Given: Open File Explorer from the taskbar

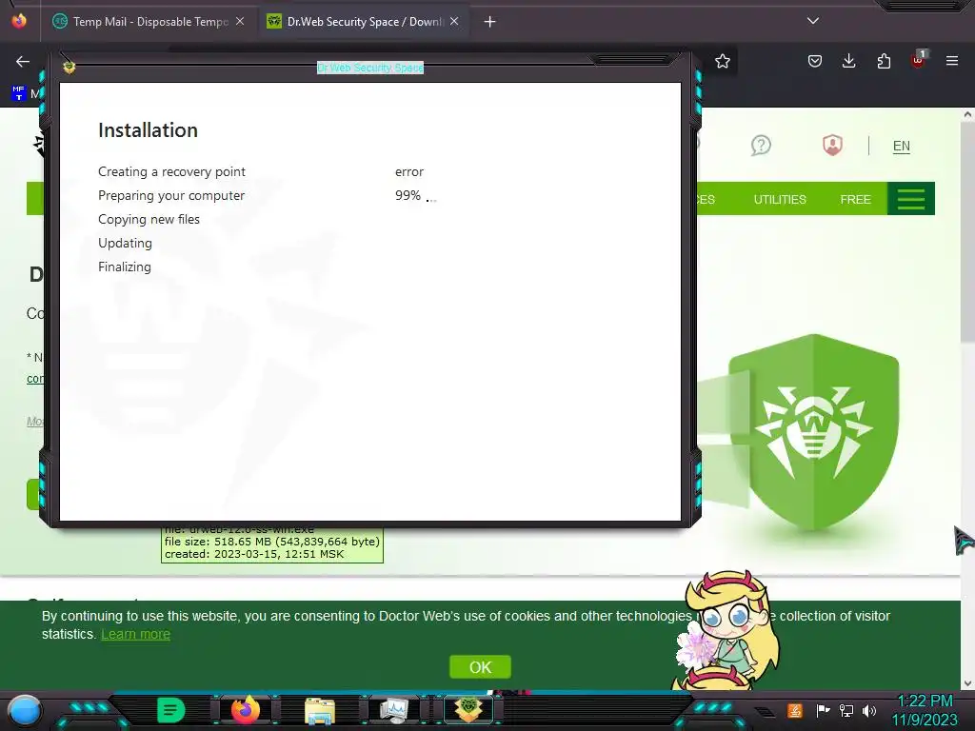Looking at the screenshot, I should (320, 711).
